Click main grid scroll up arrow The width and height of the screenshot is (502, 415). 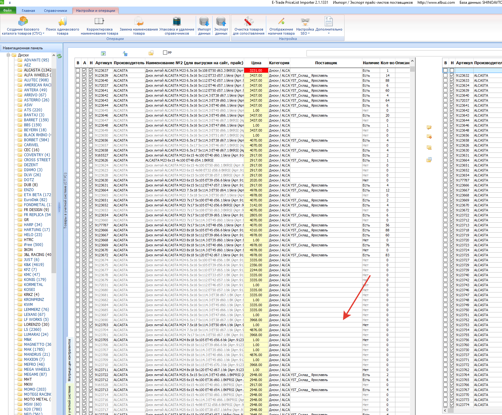413,61
